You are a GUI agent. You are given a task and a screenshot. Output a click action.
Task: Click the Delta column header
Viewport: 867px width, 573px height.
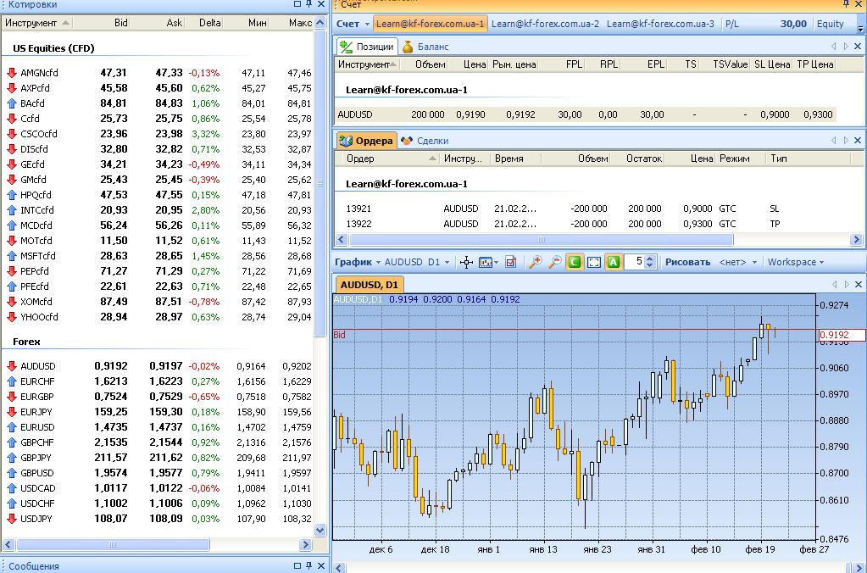(x=203, y=23)
